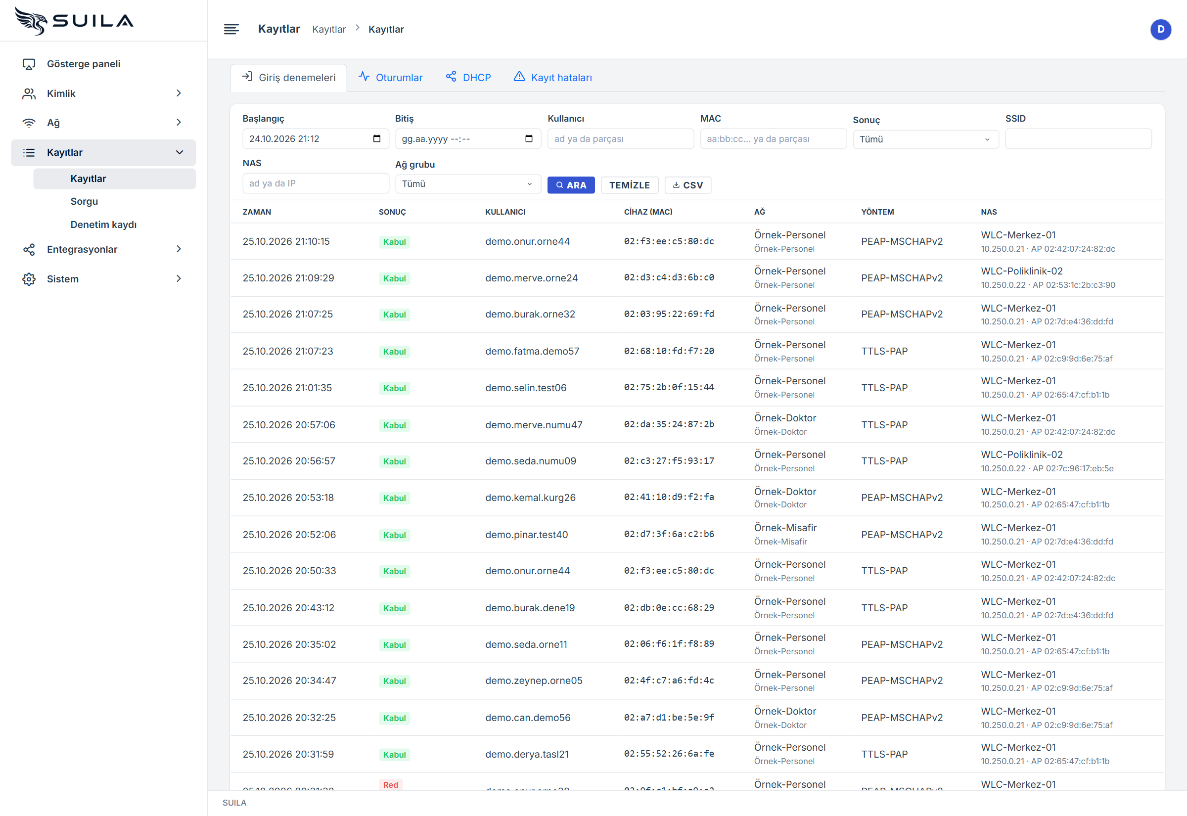Focus the SSID input field

1078,138
